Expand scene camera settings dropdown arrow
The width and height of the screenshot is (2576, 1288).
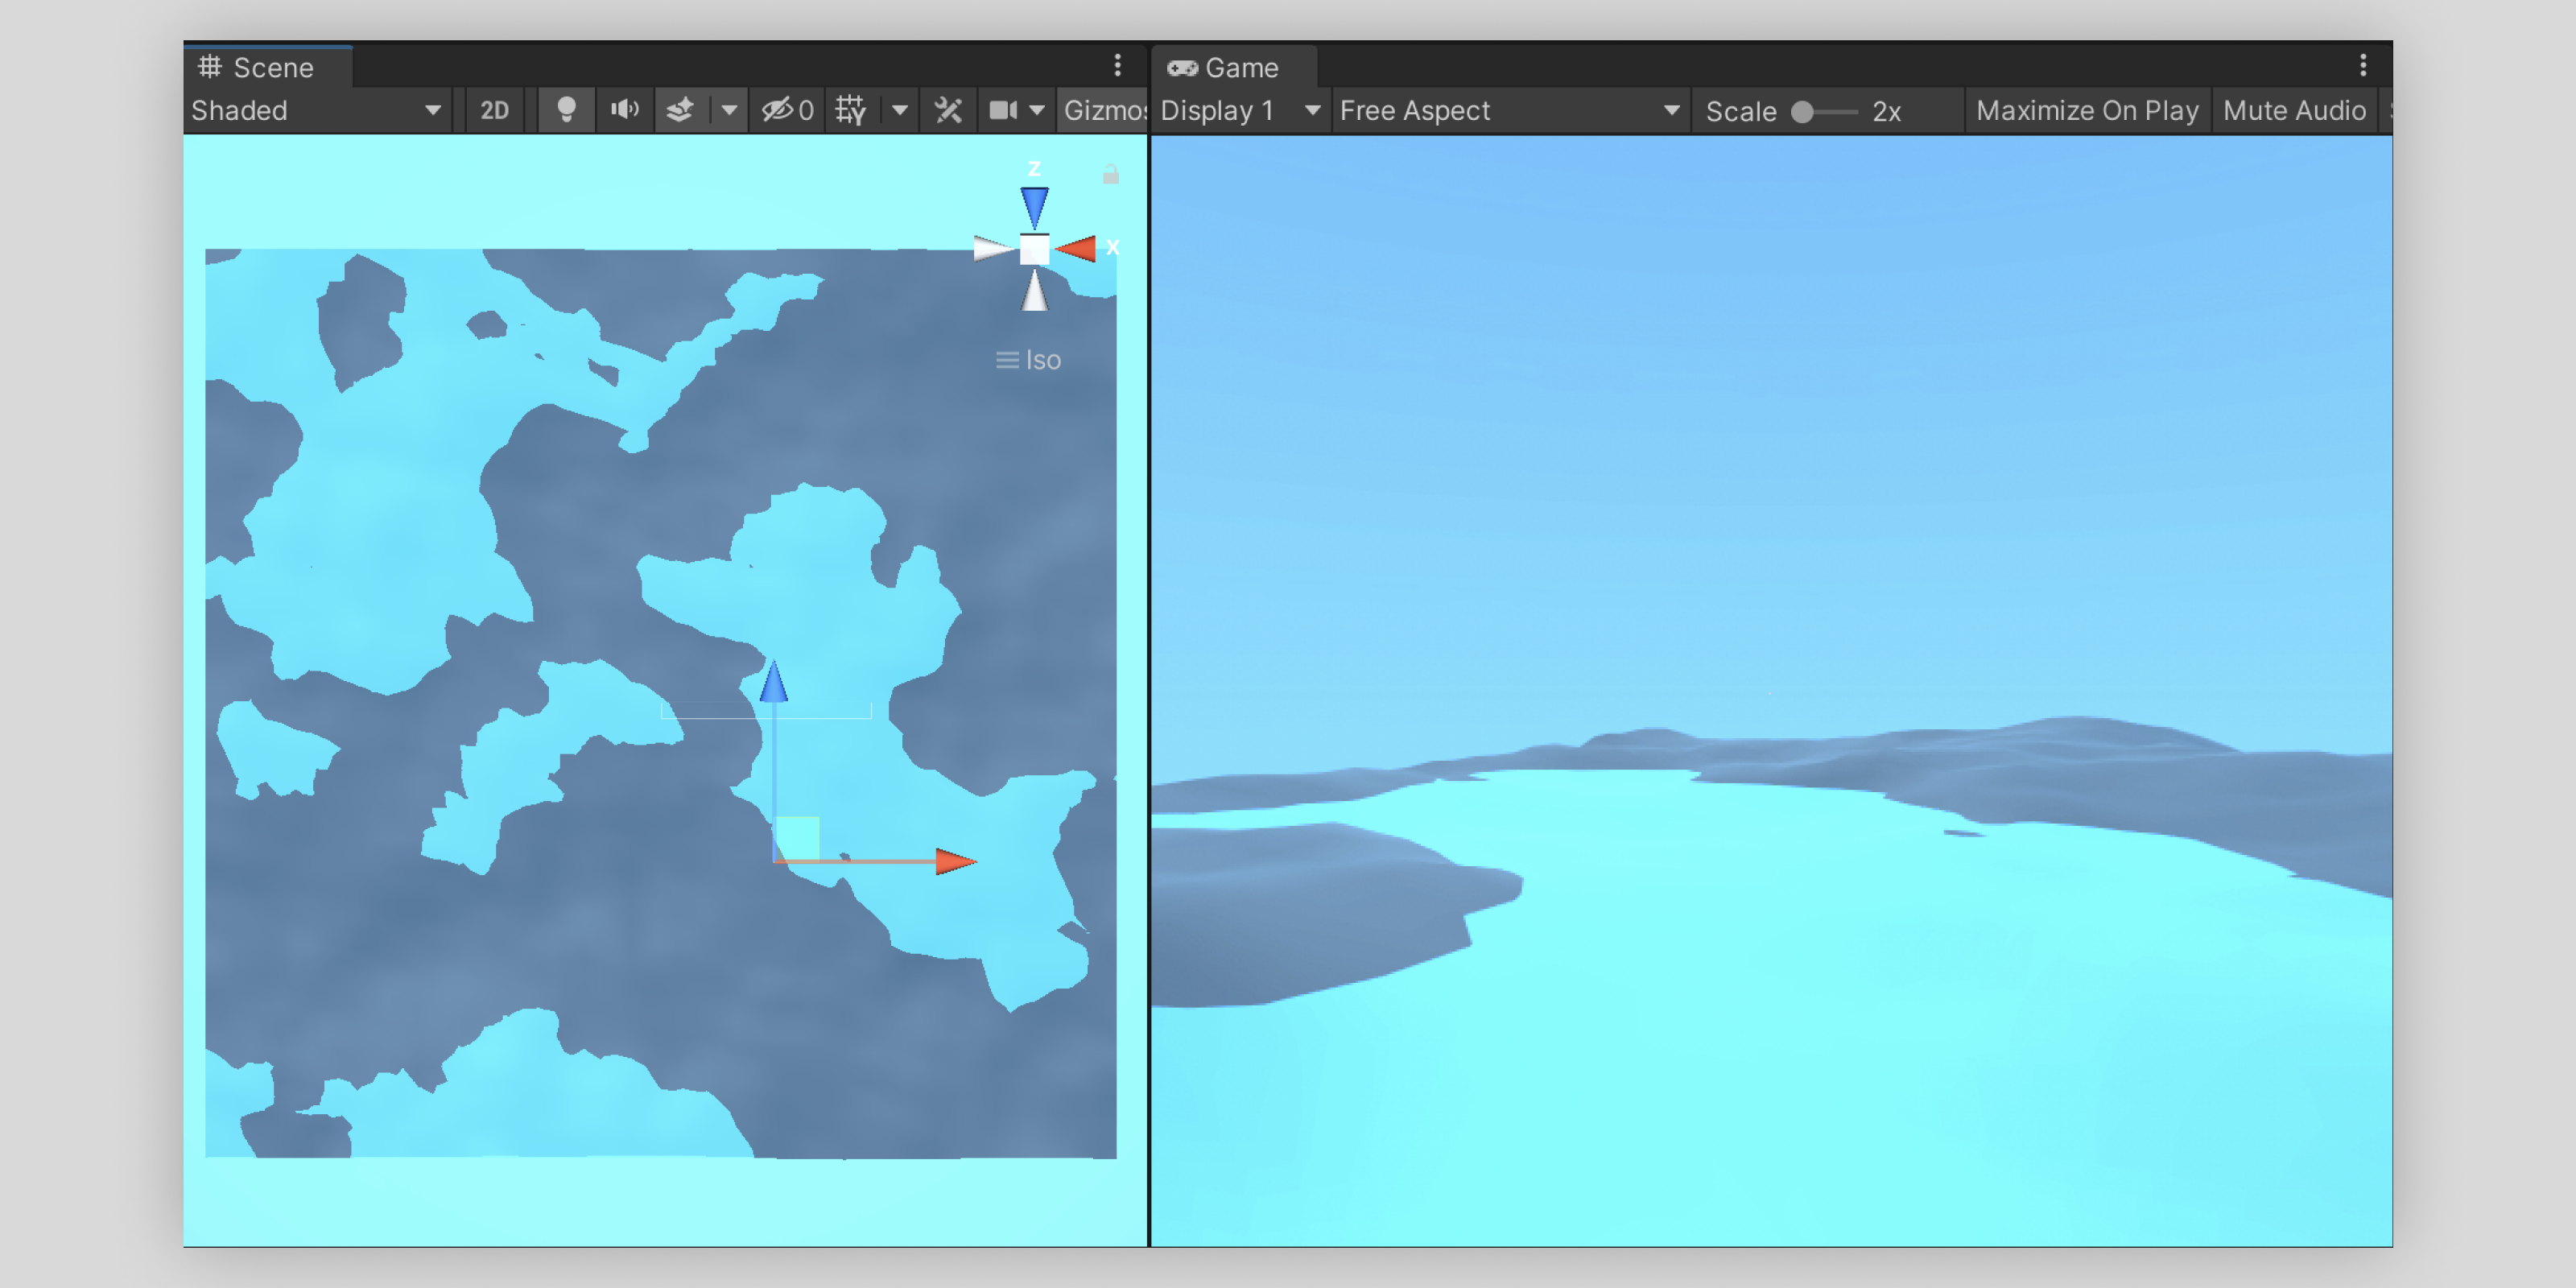[1037, 111]
